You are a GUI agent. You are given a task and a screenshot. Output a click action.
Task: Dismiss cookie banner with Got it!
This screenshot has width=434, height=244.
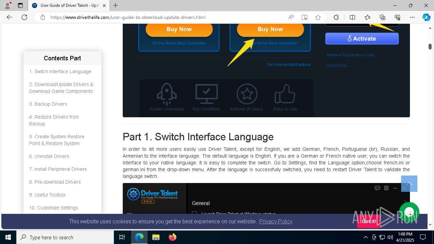[369, 221]
